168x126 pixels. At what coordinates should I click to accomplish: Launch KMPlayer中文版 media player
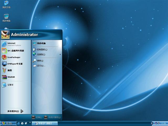coord(14,64)
